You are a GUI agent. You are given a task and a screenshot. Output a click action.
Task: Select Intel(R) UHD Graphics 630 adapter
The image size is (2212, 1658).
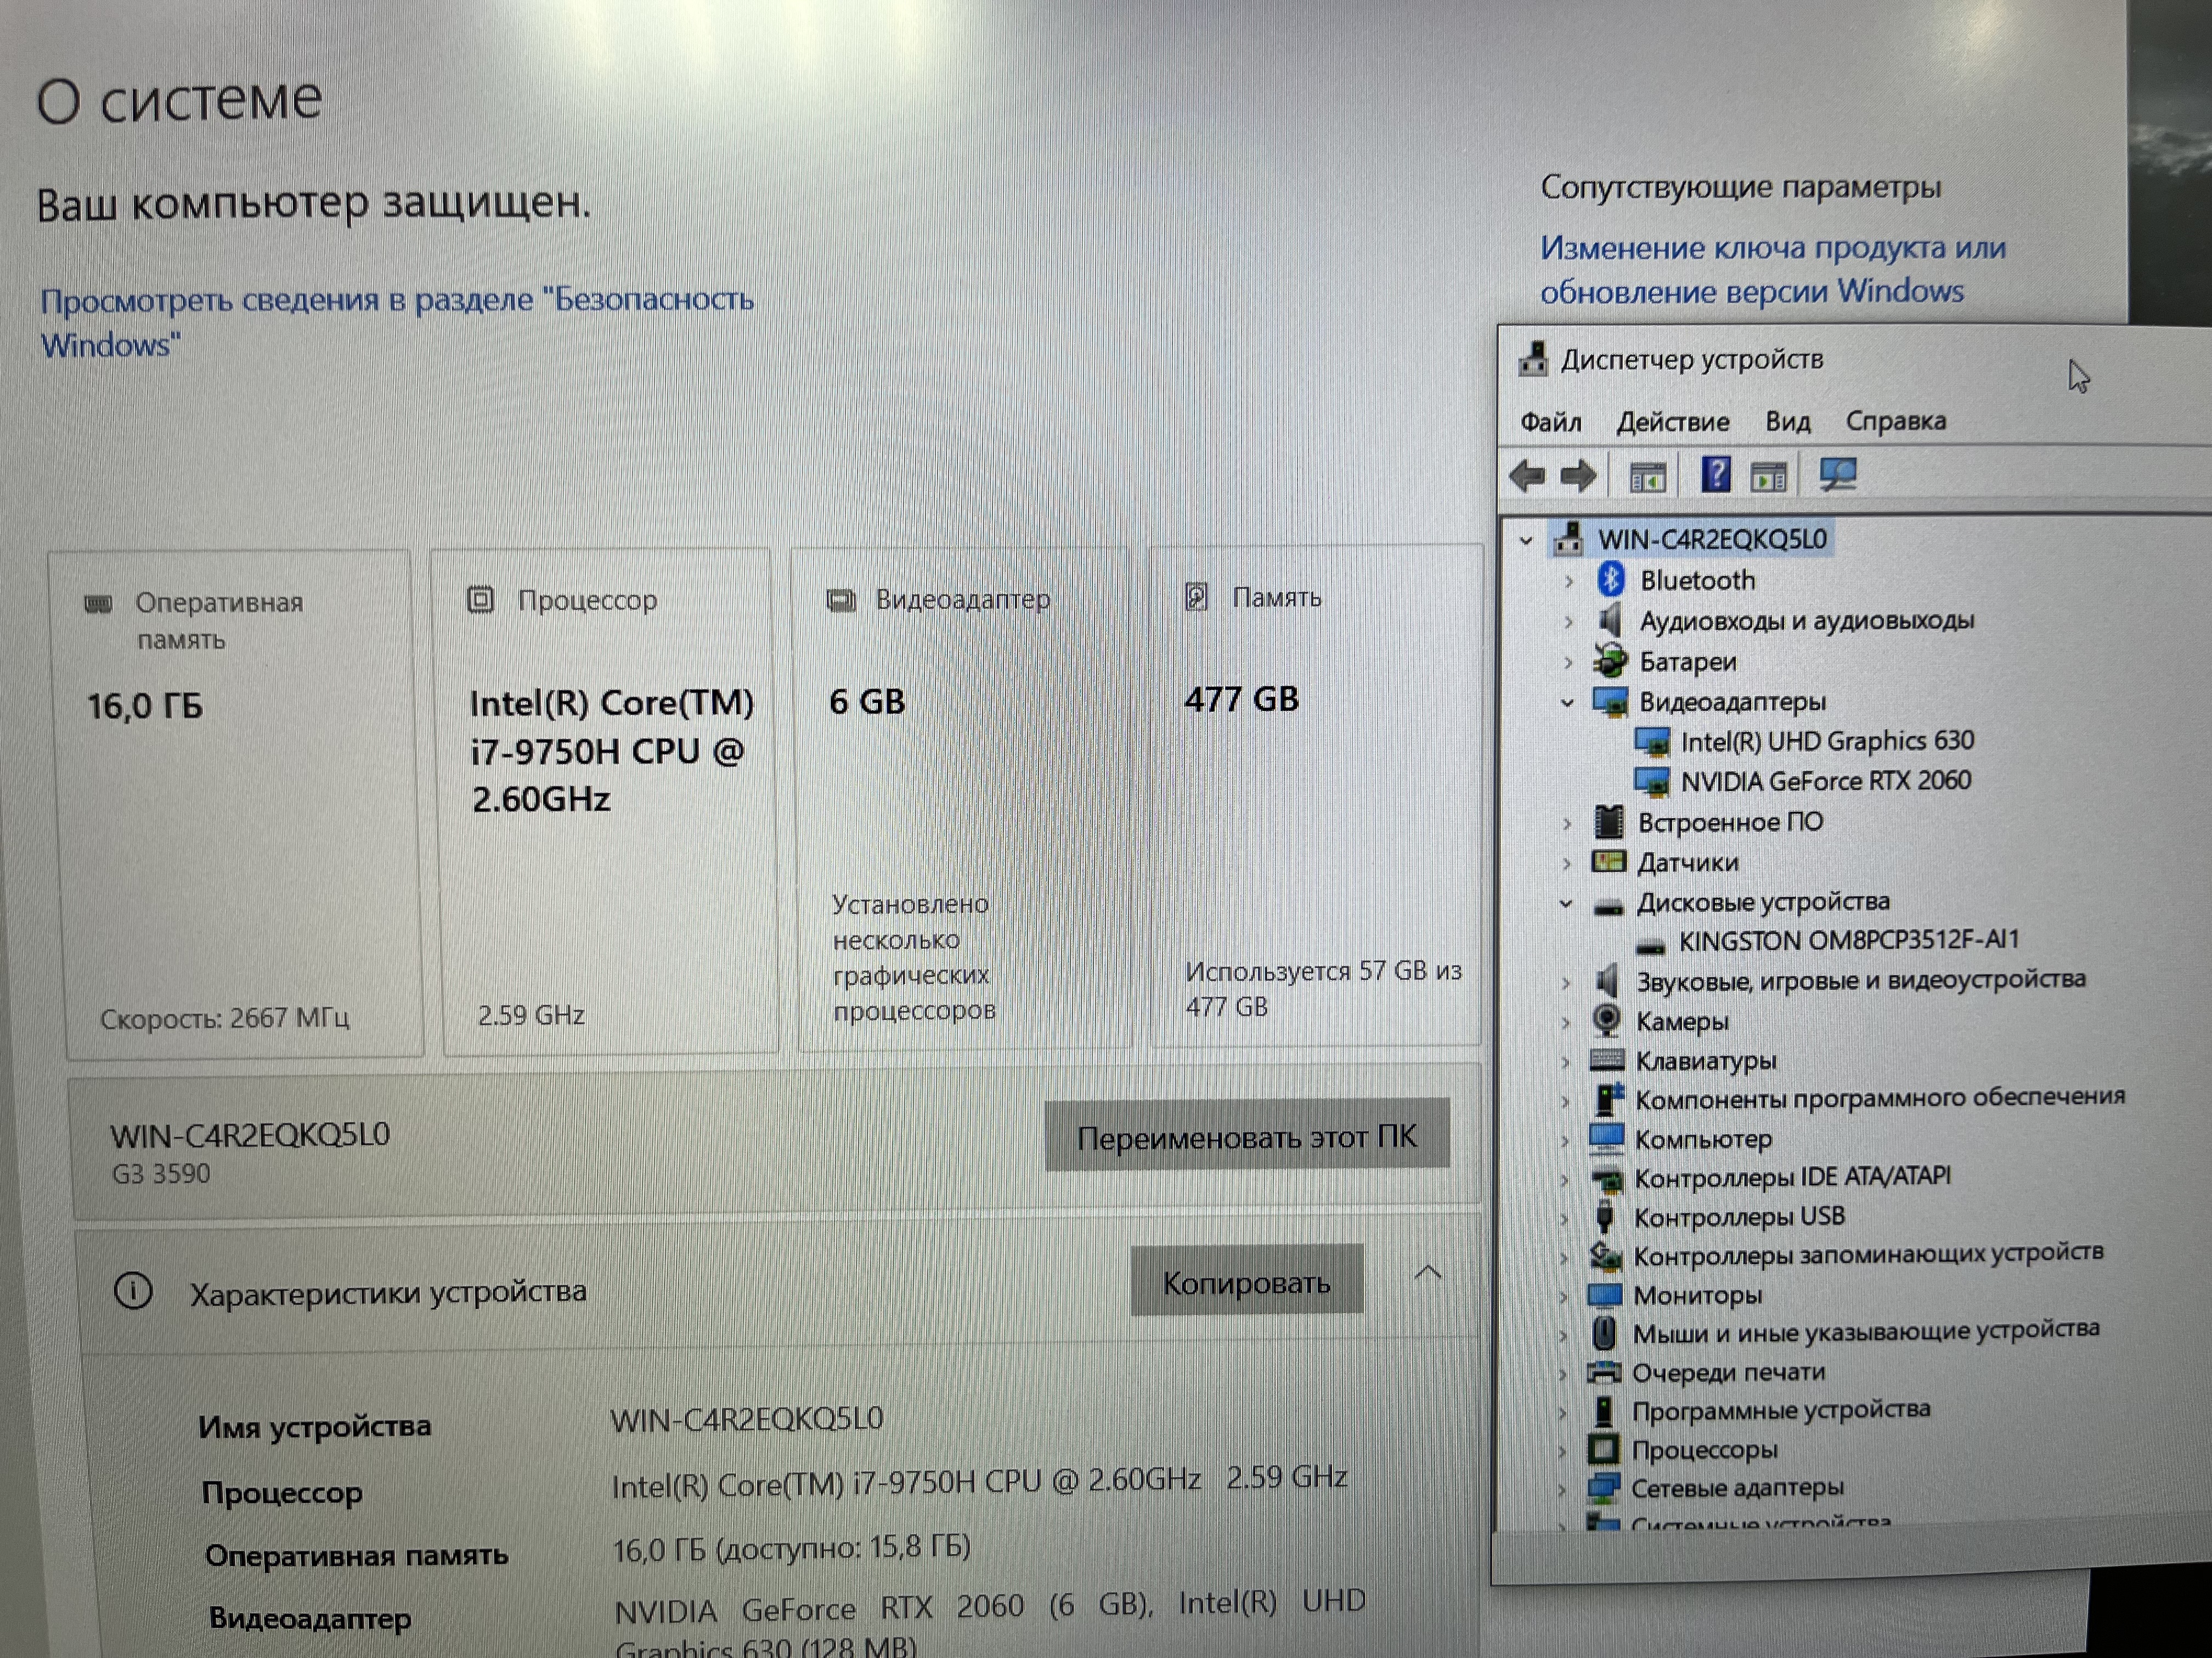(1826, 741)
